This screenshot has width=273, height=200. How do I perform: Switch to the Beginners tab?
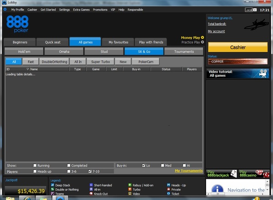click(x=20, y=42)
